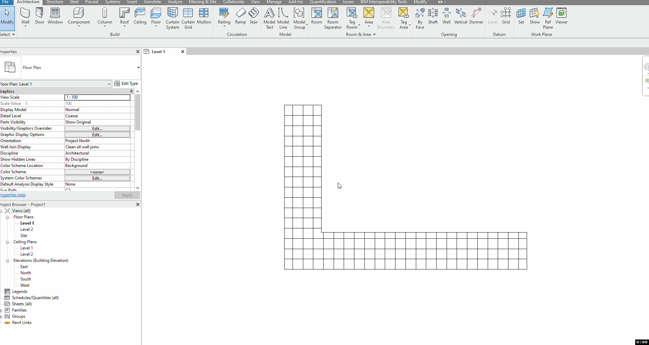Click the View Scale input field
649x345 pixels.
97,97
